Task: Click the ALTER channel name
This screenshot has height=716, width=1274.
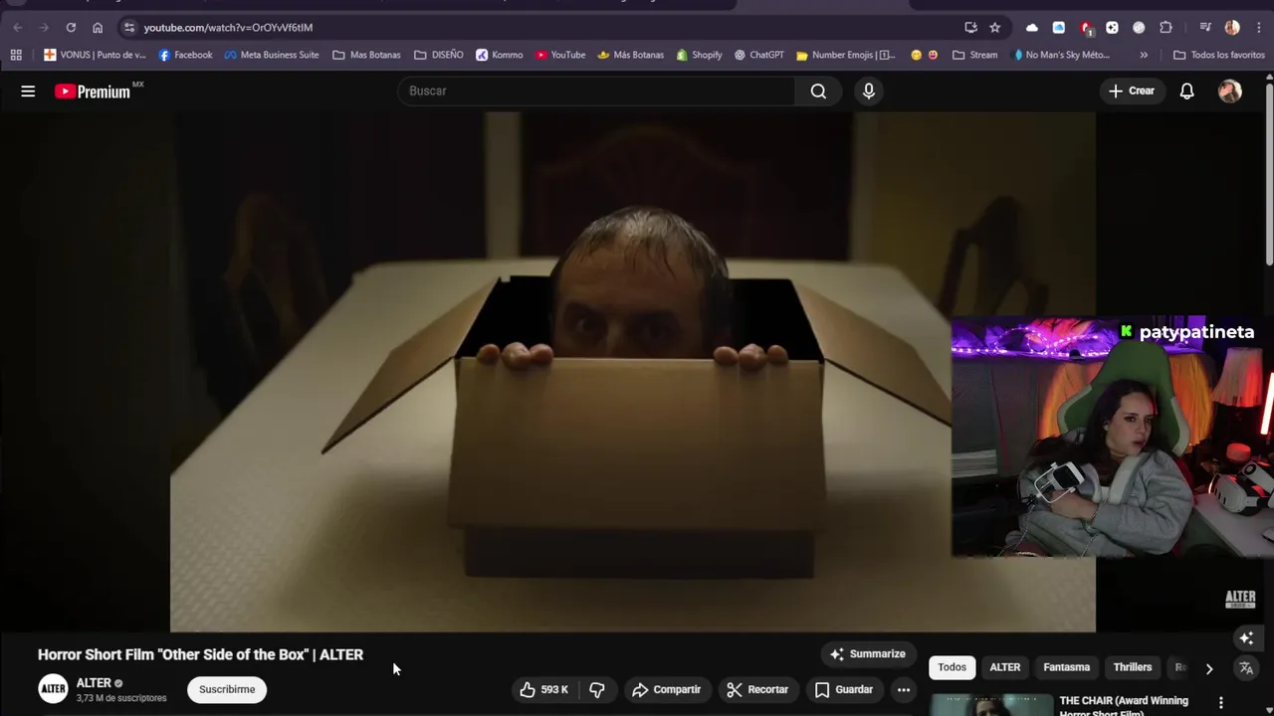Action: tap(94, 683)
